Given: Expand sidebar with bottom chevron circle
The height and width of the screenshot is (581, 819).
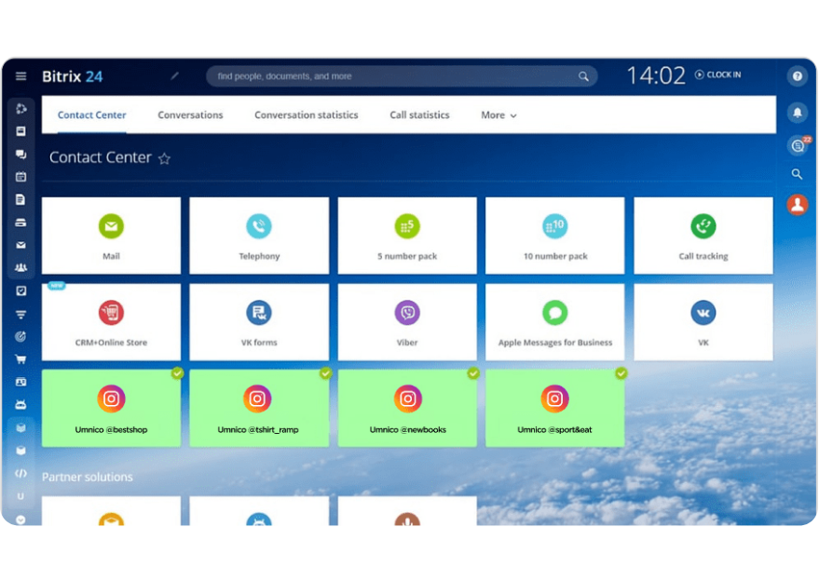Looking at the screenshot, I should click(20, 520).
